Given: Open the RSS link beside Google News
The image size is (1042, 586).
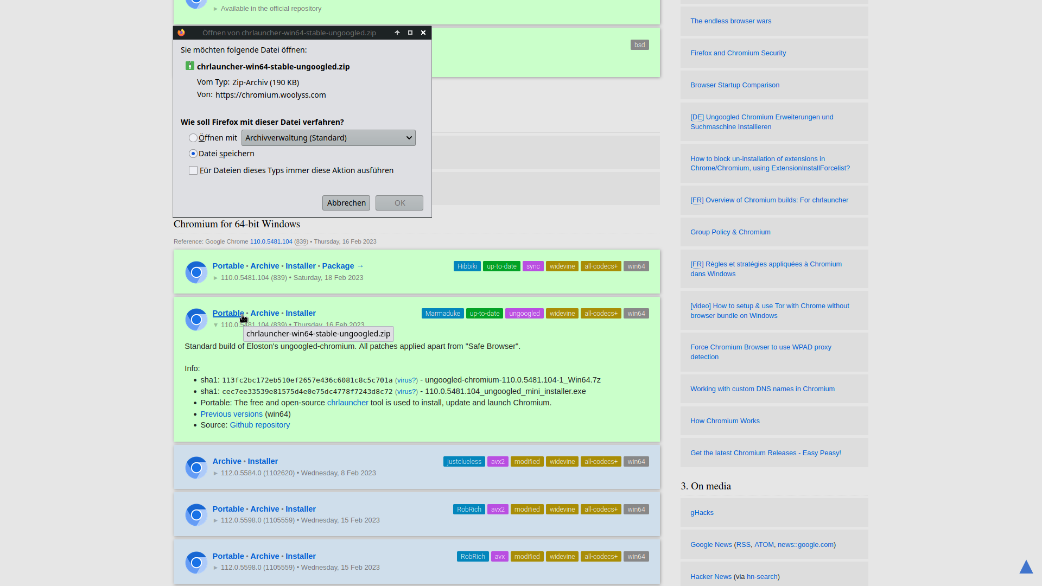Looking at the screenshot, I should pos(744,545).
